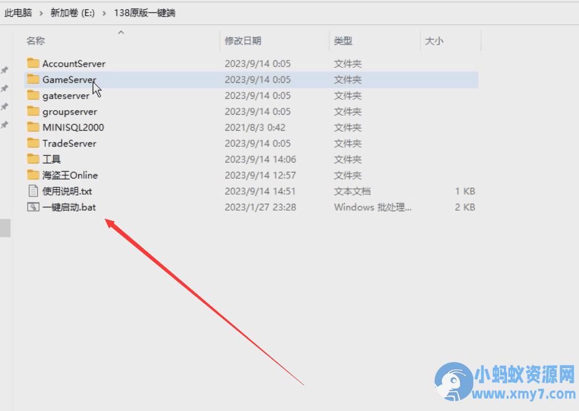Select the gateserver folder icon
This screenshot has width=579, height=411.
tap(33, 95)
